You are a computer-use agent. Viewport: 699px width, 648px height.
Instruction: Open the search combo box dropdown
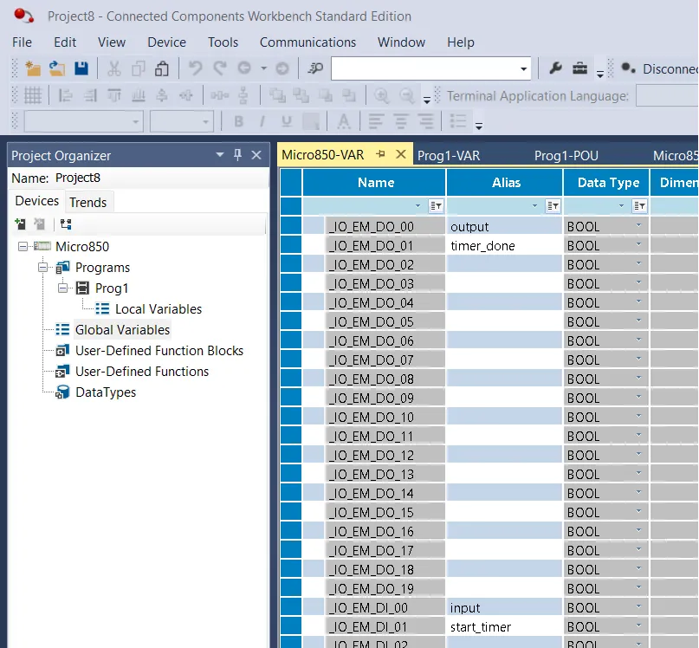coord(523,68)
